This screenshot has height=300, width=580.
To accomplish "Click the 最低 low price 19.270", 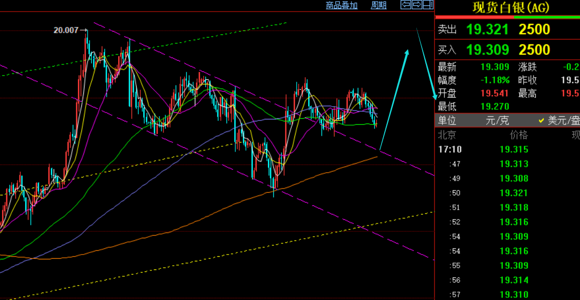I will click(x=495, y=107).
